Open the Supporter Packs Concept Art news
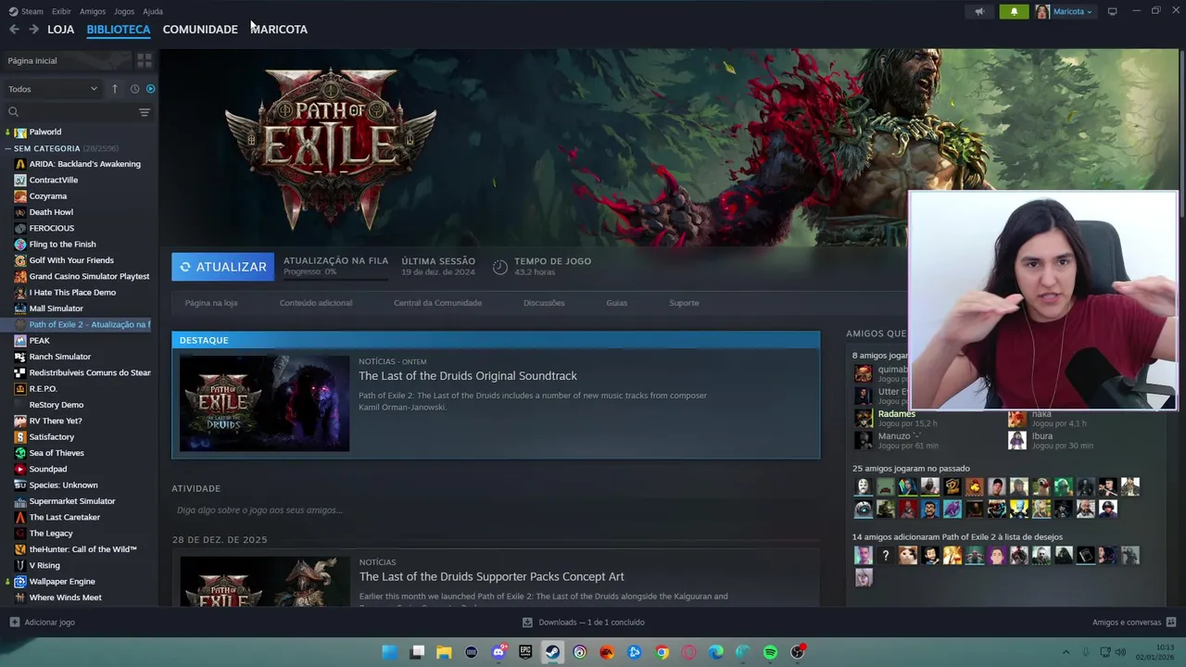This screenshot has height=667, width=1186. (491, 577)
